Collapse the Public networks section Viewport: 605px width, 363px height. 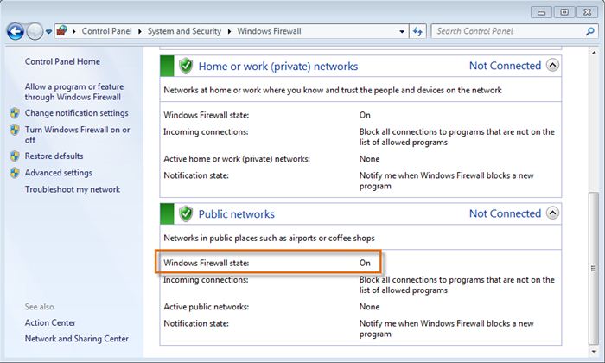click(x=552, y=213)
